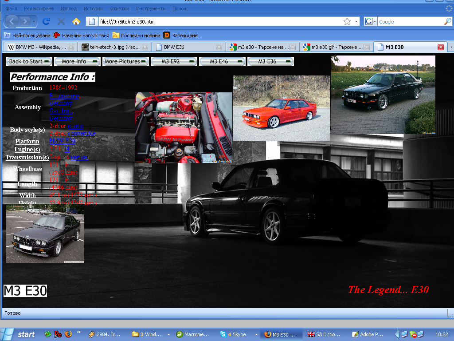
Task: Expand the quick launch chevron
Action: (x=79, y=332)
